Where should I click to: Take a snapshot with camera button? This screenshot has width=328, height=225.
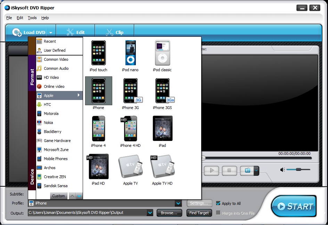[247, 170]
